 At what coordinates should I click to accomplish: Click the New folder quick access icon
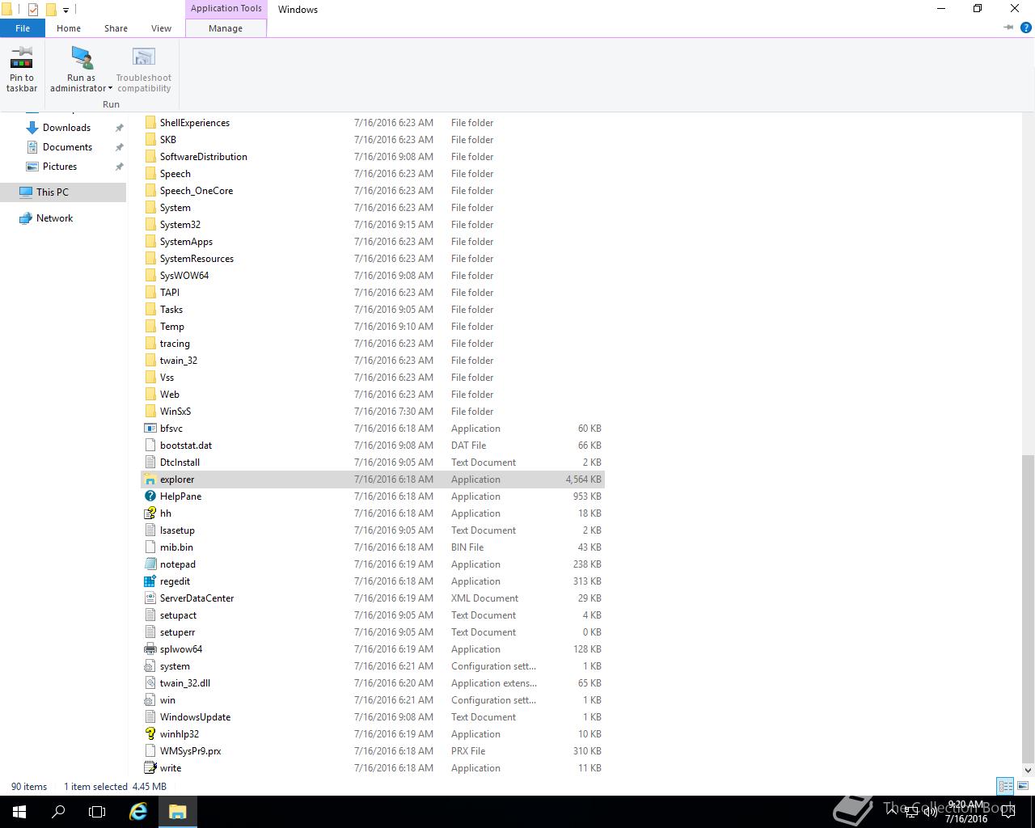point(51,10)
